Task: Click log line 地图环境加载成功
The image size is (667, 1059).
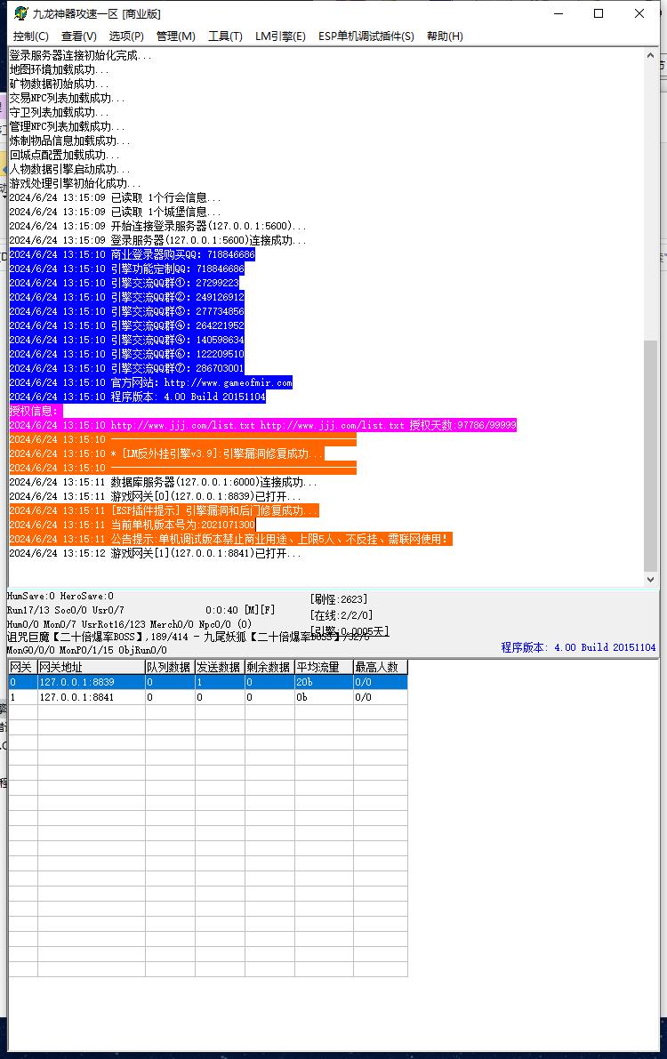Action: [59, 70]
